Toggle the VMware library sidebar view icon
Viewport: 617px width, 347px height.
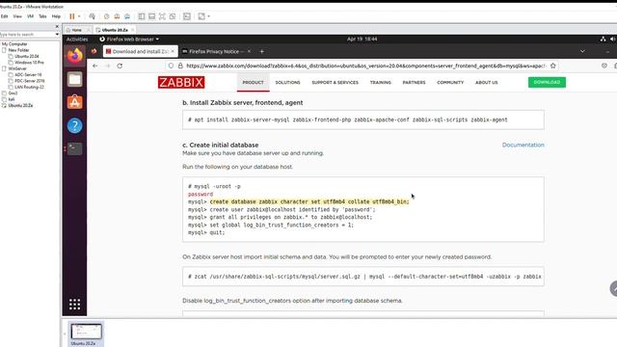[142, 16]
